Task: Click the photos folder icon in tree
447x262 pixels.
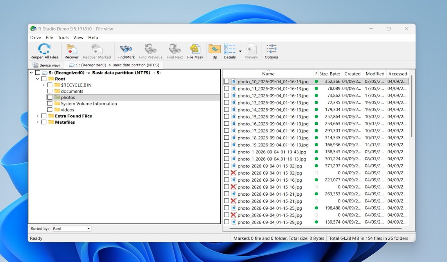Action: coord(57,97)
